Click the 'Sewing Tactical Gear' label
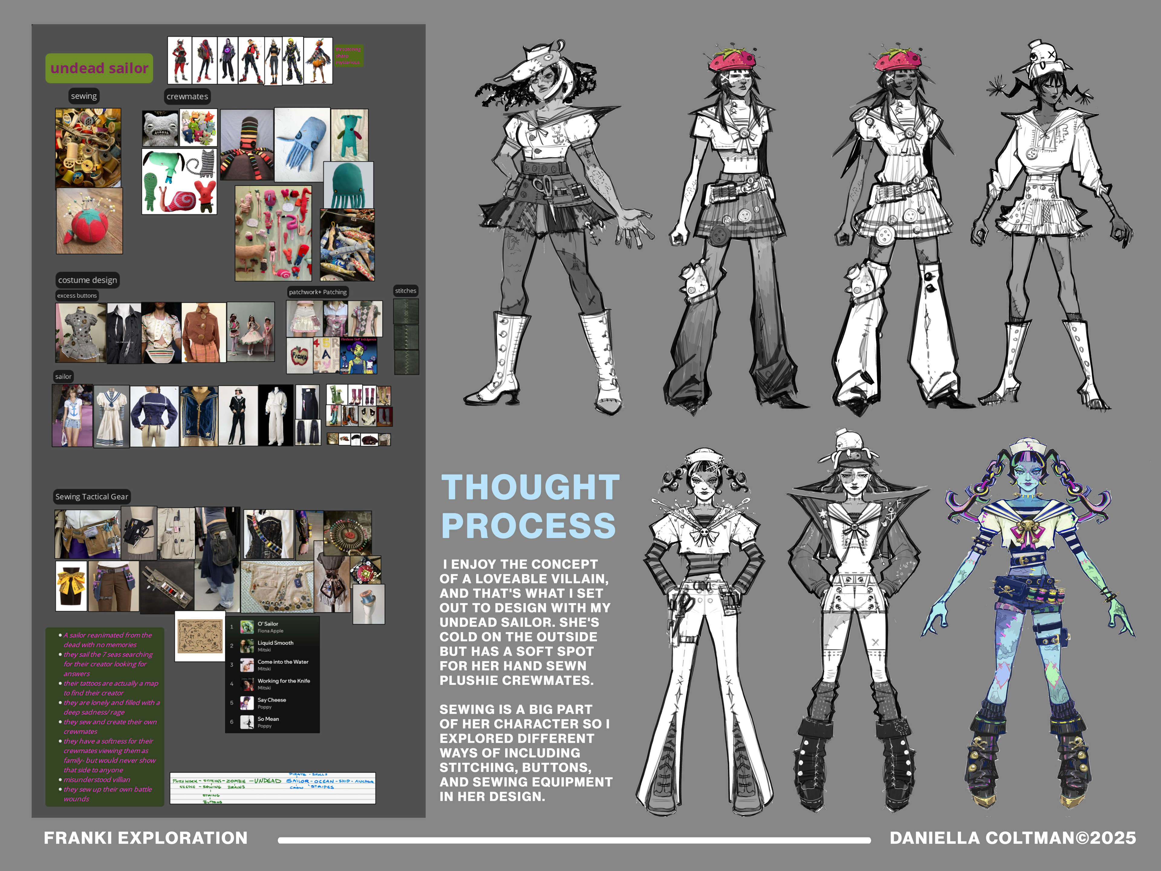This screenshot has width=1161, height=871. click(92, 497)
